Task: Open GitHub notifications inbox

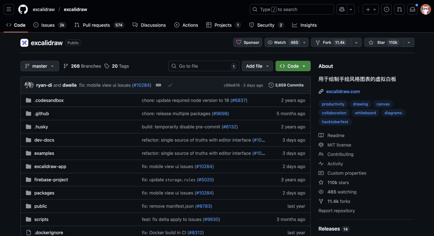Action: 412,9
